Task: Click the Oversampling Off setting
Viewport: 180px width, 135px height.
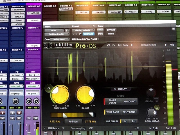Action: pos(91,128)
